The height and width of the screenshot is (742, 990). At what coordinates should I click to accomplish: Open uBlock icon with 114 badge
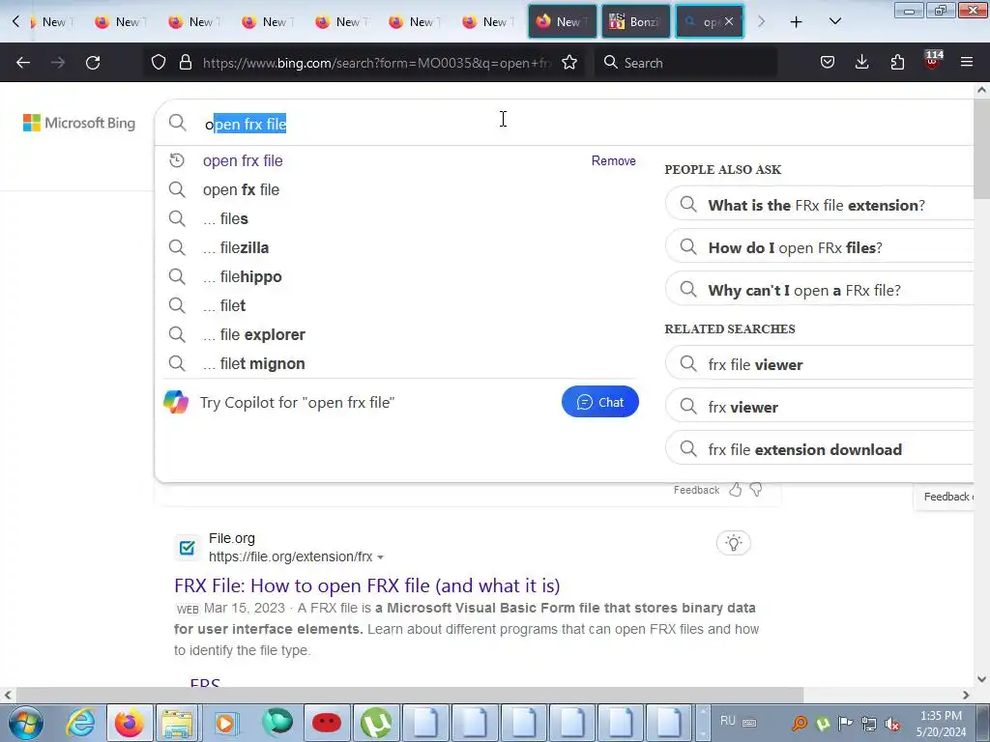click(933, 61)
